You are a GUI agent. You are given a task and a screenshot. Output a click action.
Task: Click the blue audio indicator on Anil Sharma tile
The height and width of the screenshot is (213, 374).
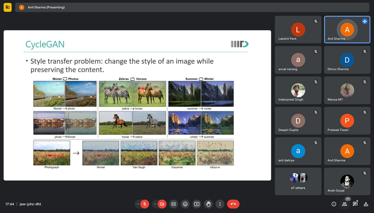[365, 21]
